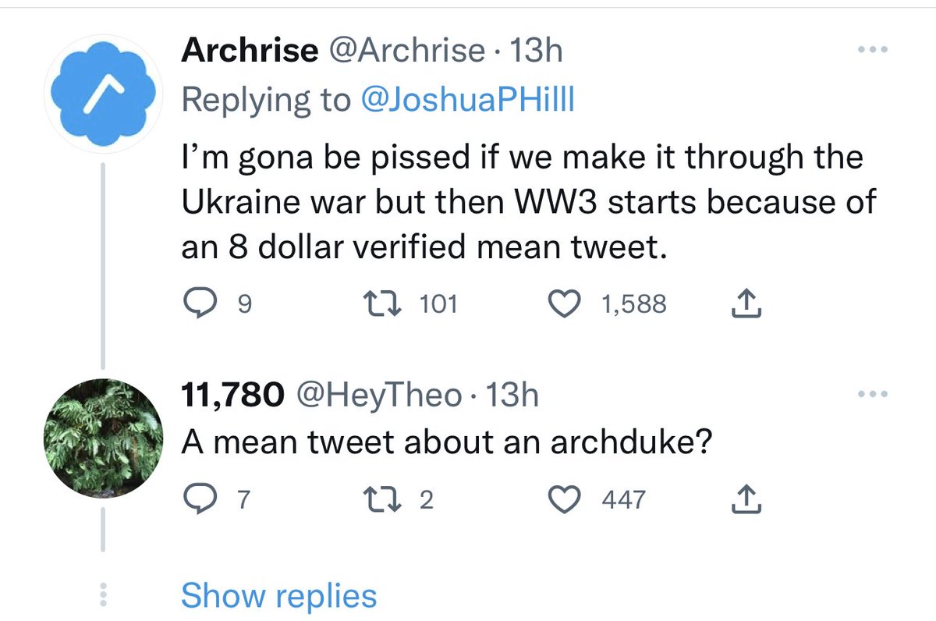
Task: Click the Archrise display name
Action: coord(250,51)
